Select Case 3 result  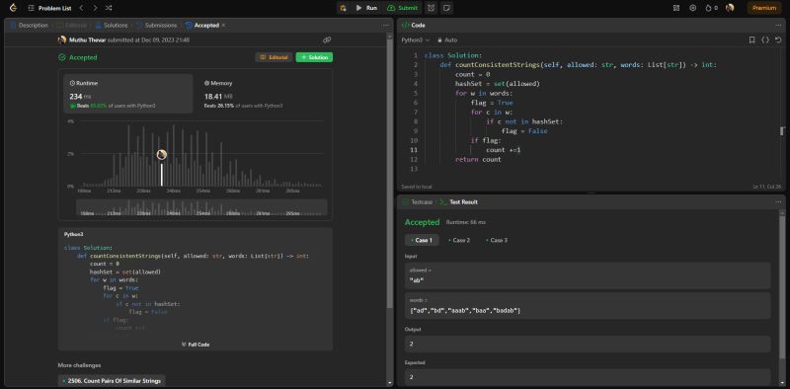[497, 240]
